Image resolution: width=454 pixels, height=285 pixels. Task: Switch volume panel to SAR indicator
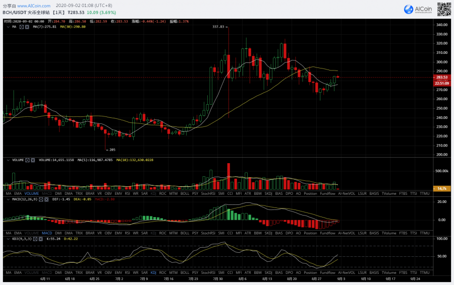[144, 194]
